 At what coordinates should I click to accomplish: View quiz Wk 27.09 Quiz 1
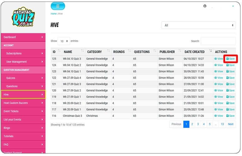219,97
